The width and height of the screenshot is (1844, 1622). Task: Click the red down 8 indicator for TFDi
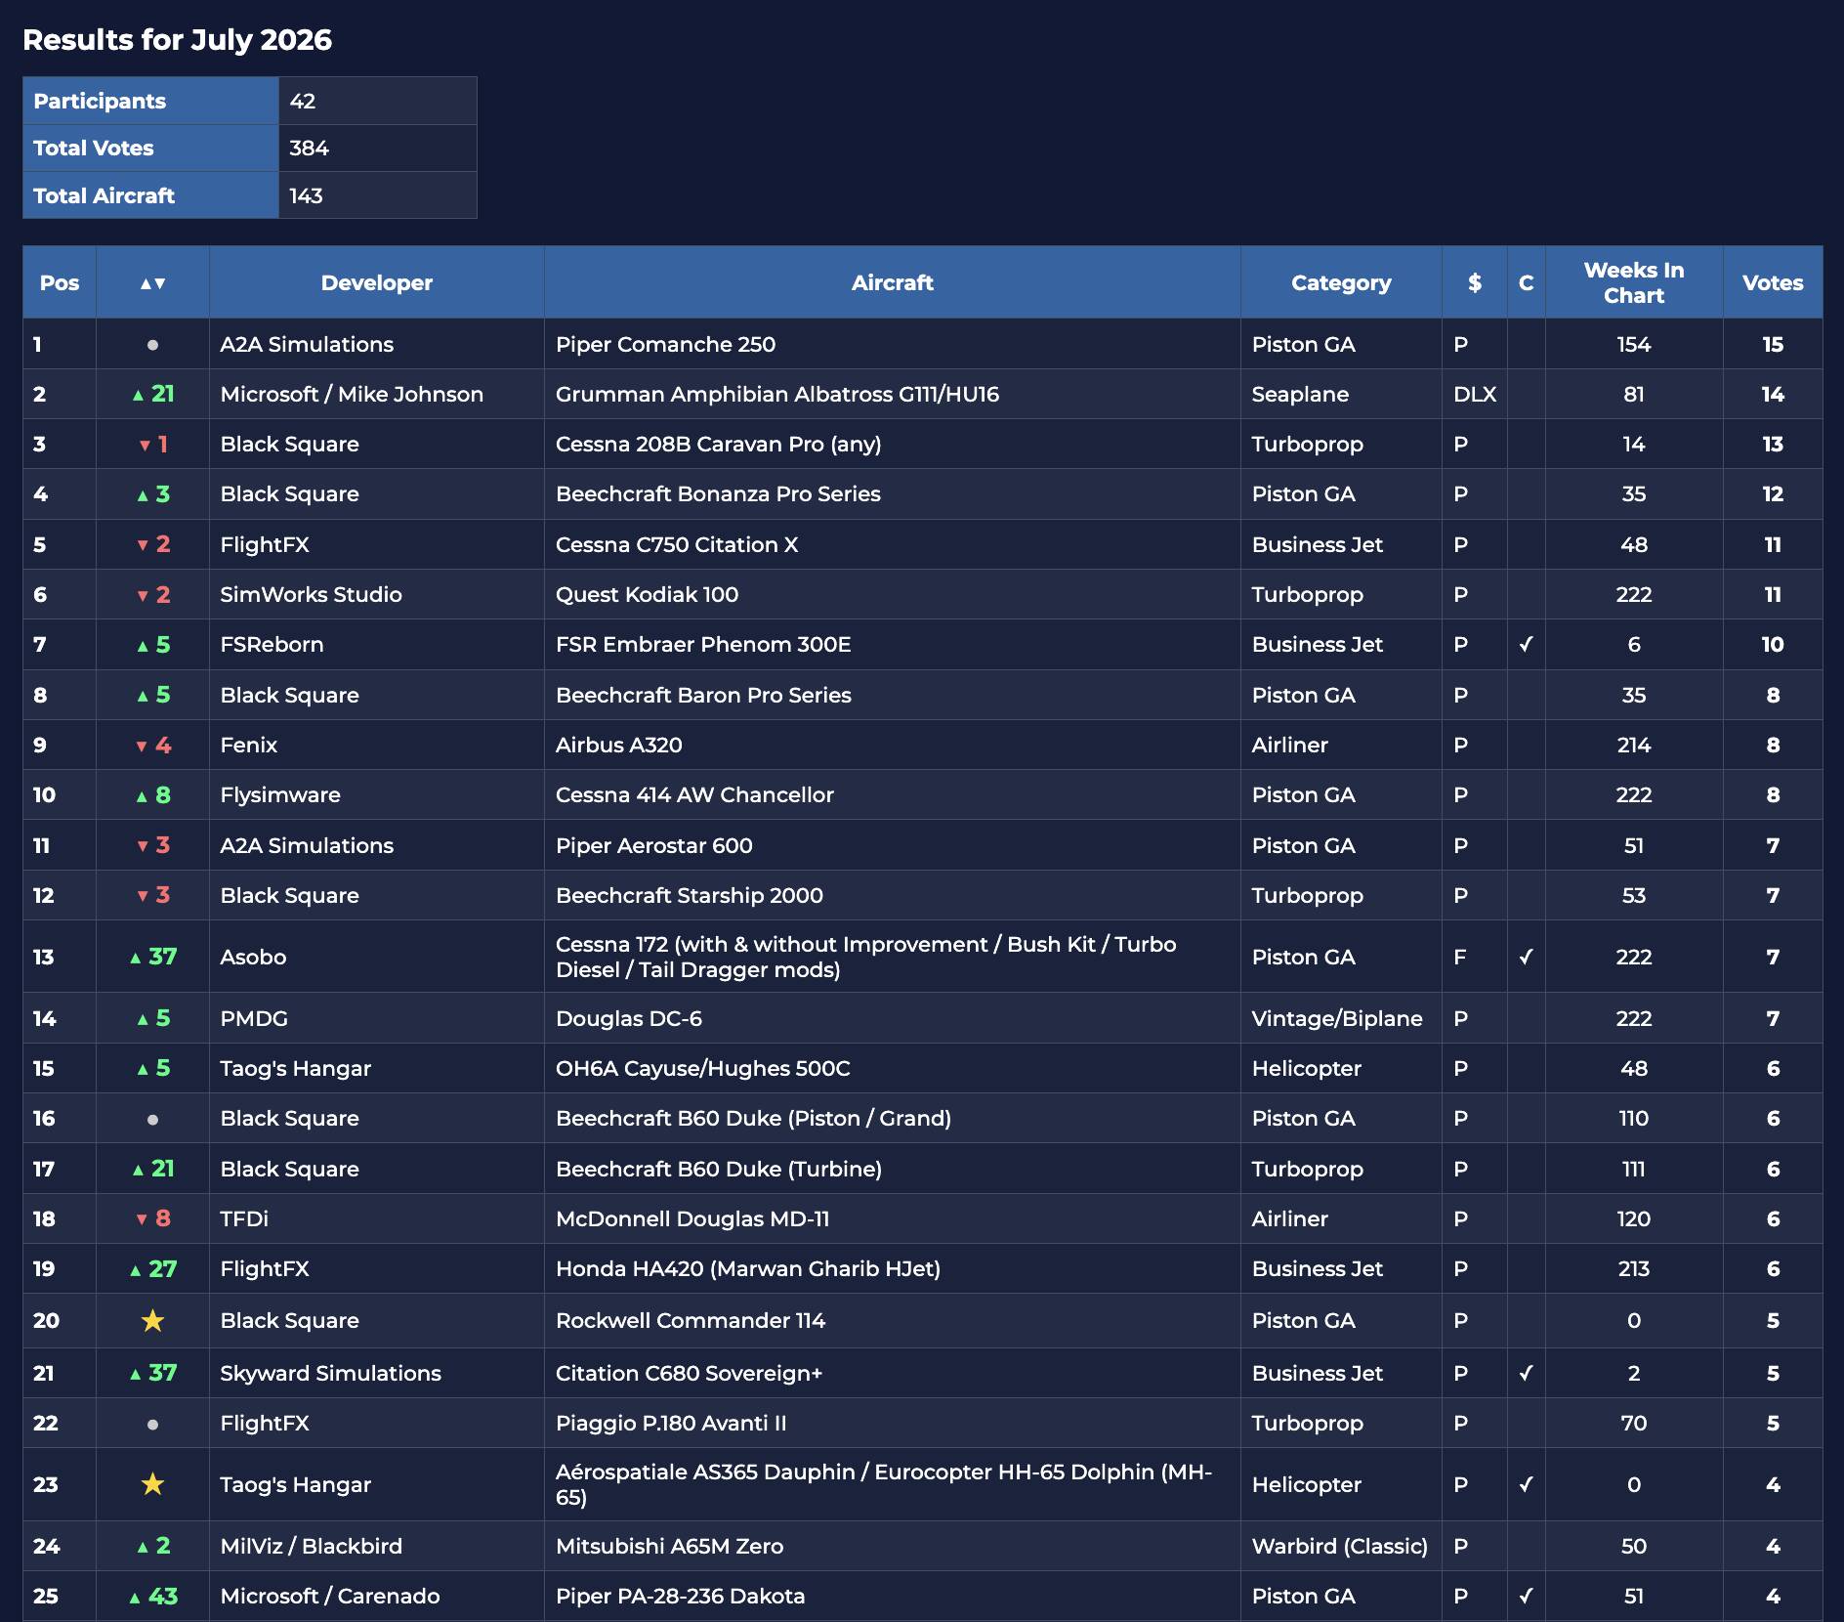(x=152, y=1218)
